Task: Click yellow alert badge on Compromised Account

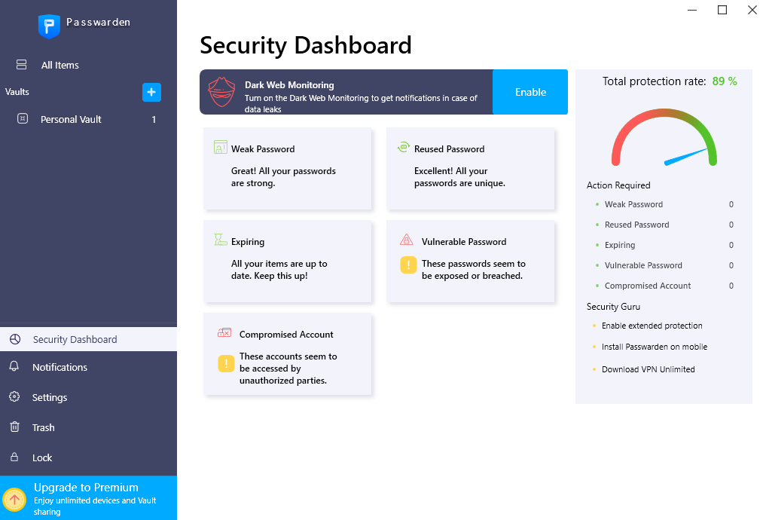Action: 226,363
